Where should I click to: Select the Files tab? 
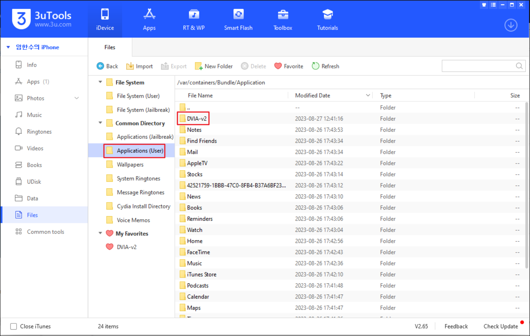[110, 47]
